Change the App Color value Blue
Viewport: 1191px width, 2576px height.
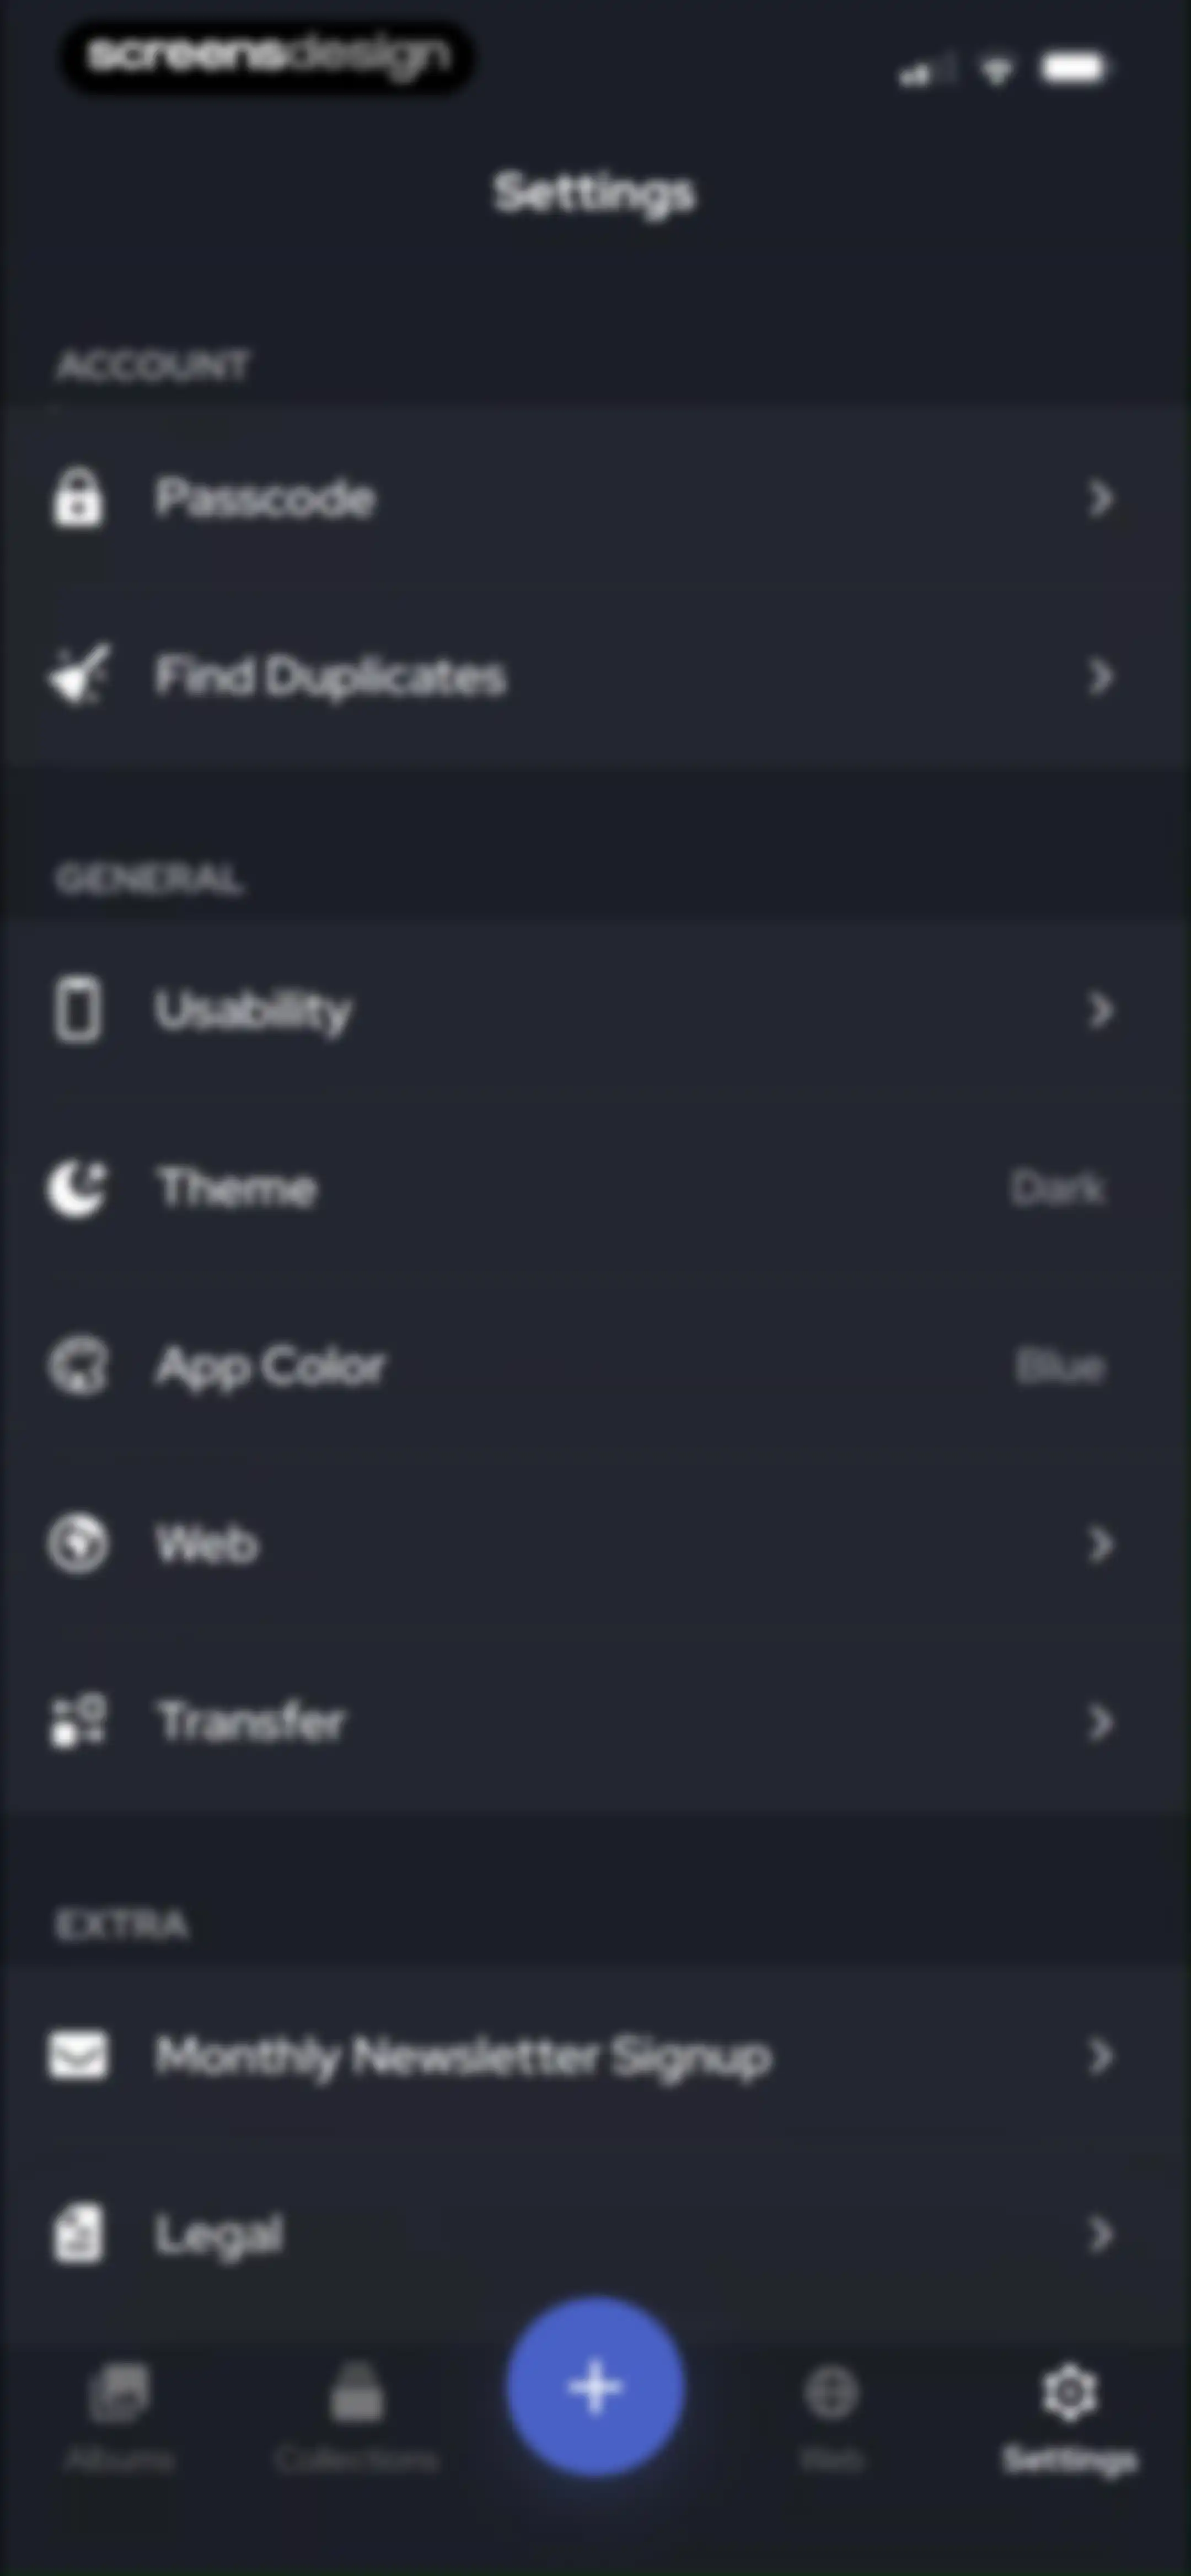click(1060, 1366)
